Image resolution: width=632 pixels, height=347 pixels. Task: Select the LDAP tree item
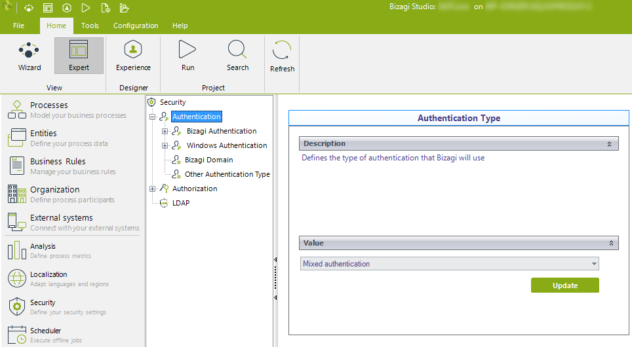[x=181, y=203]
